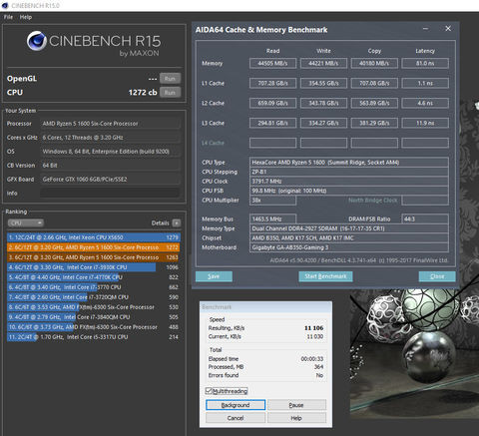Click the Info input field
Image resolution: width=479 pixels, height=436 pixels.
(110, 193)
